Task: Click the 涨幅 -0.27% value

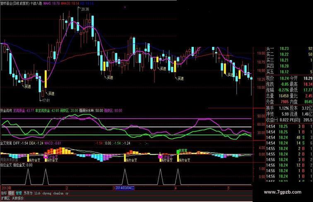Action: point(284,90)
